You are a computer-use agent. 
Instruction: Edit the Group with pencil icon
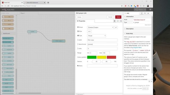[x=116, y=27]
